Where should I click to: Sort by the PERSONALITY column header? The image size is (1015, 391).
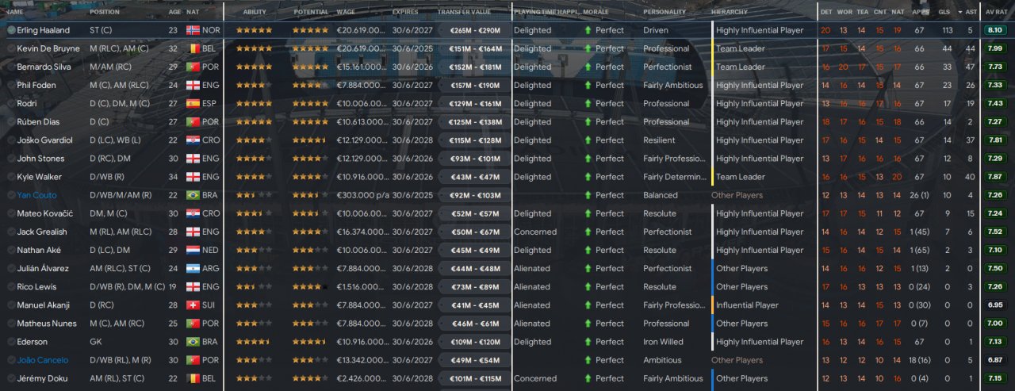tap(665, 12)
